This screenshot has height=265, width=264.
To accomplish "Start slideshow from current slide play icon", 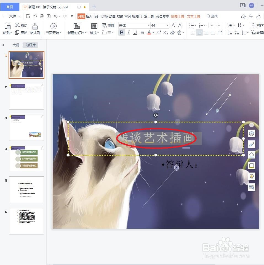I will [x=53, y=26].
